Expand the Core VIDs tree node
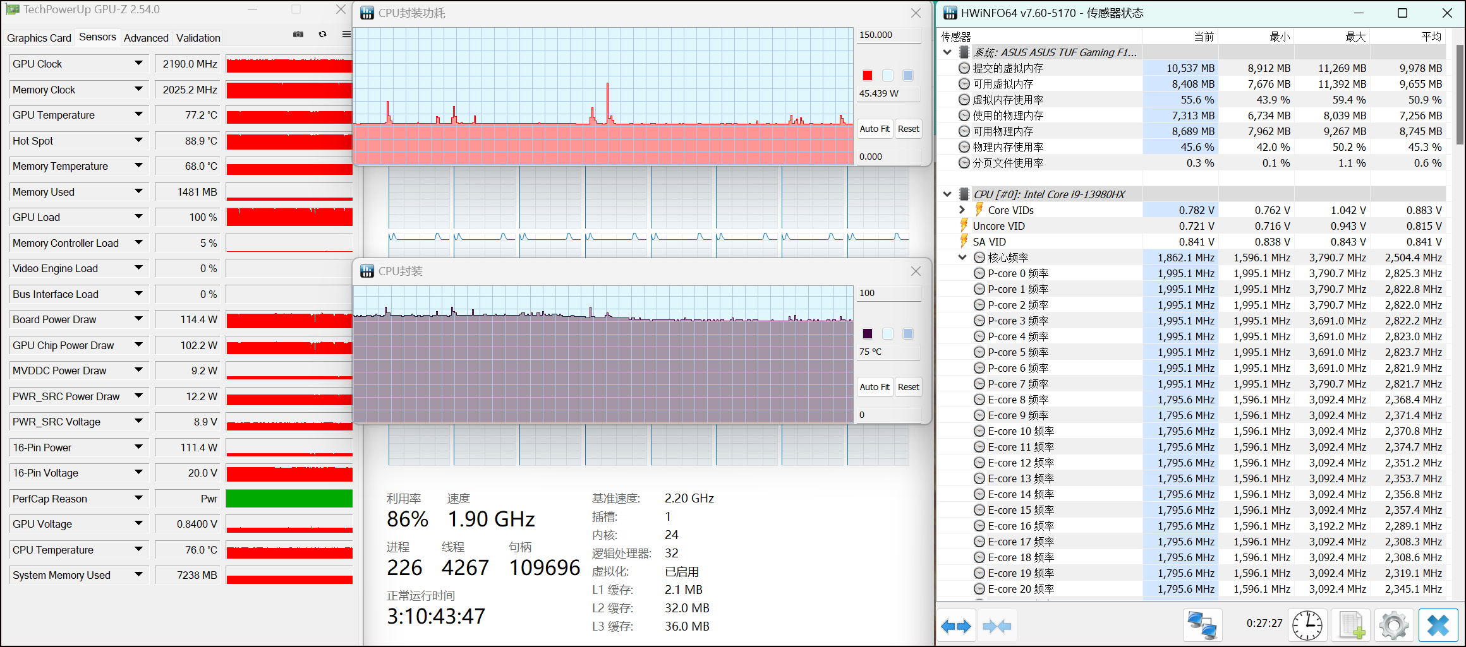1466x647 pixels. coord(962,210)
